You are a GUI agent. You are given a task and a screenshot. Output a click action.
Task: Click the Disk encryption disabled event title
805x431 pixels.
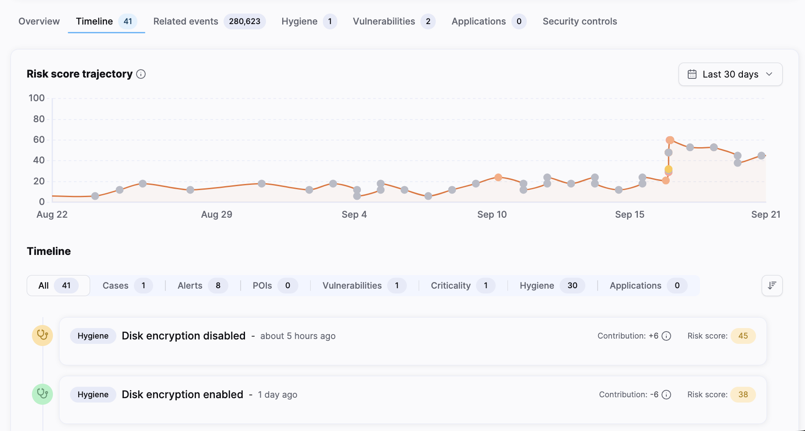tap(183, 336)
